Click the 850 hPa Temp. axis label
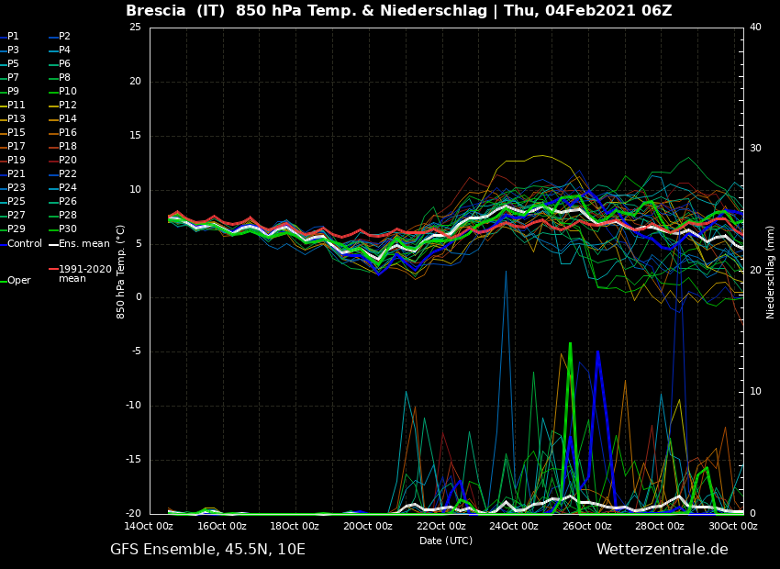 click(121, 272)
